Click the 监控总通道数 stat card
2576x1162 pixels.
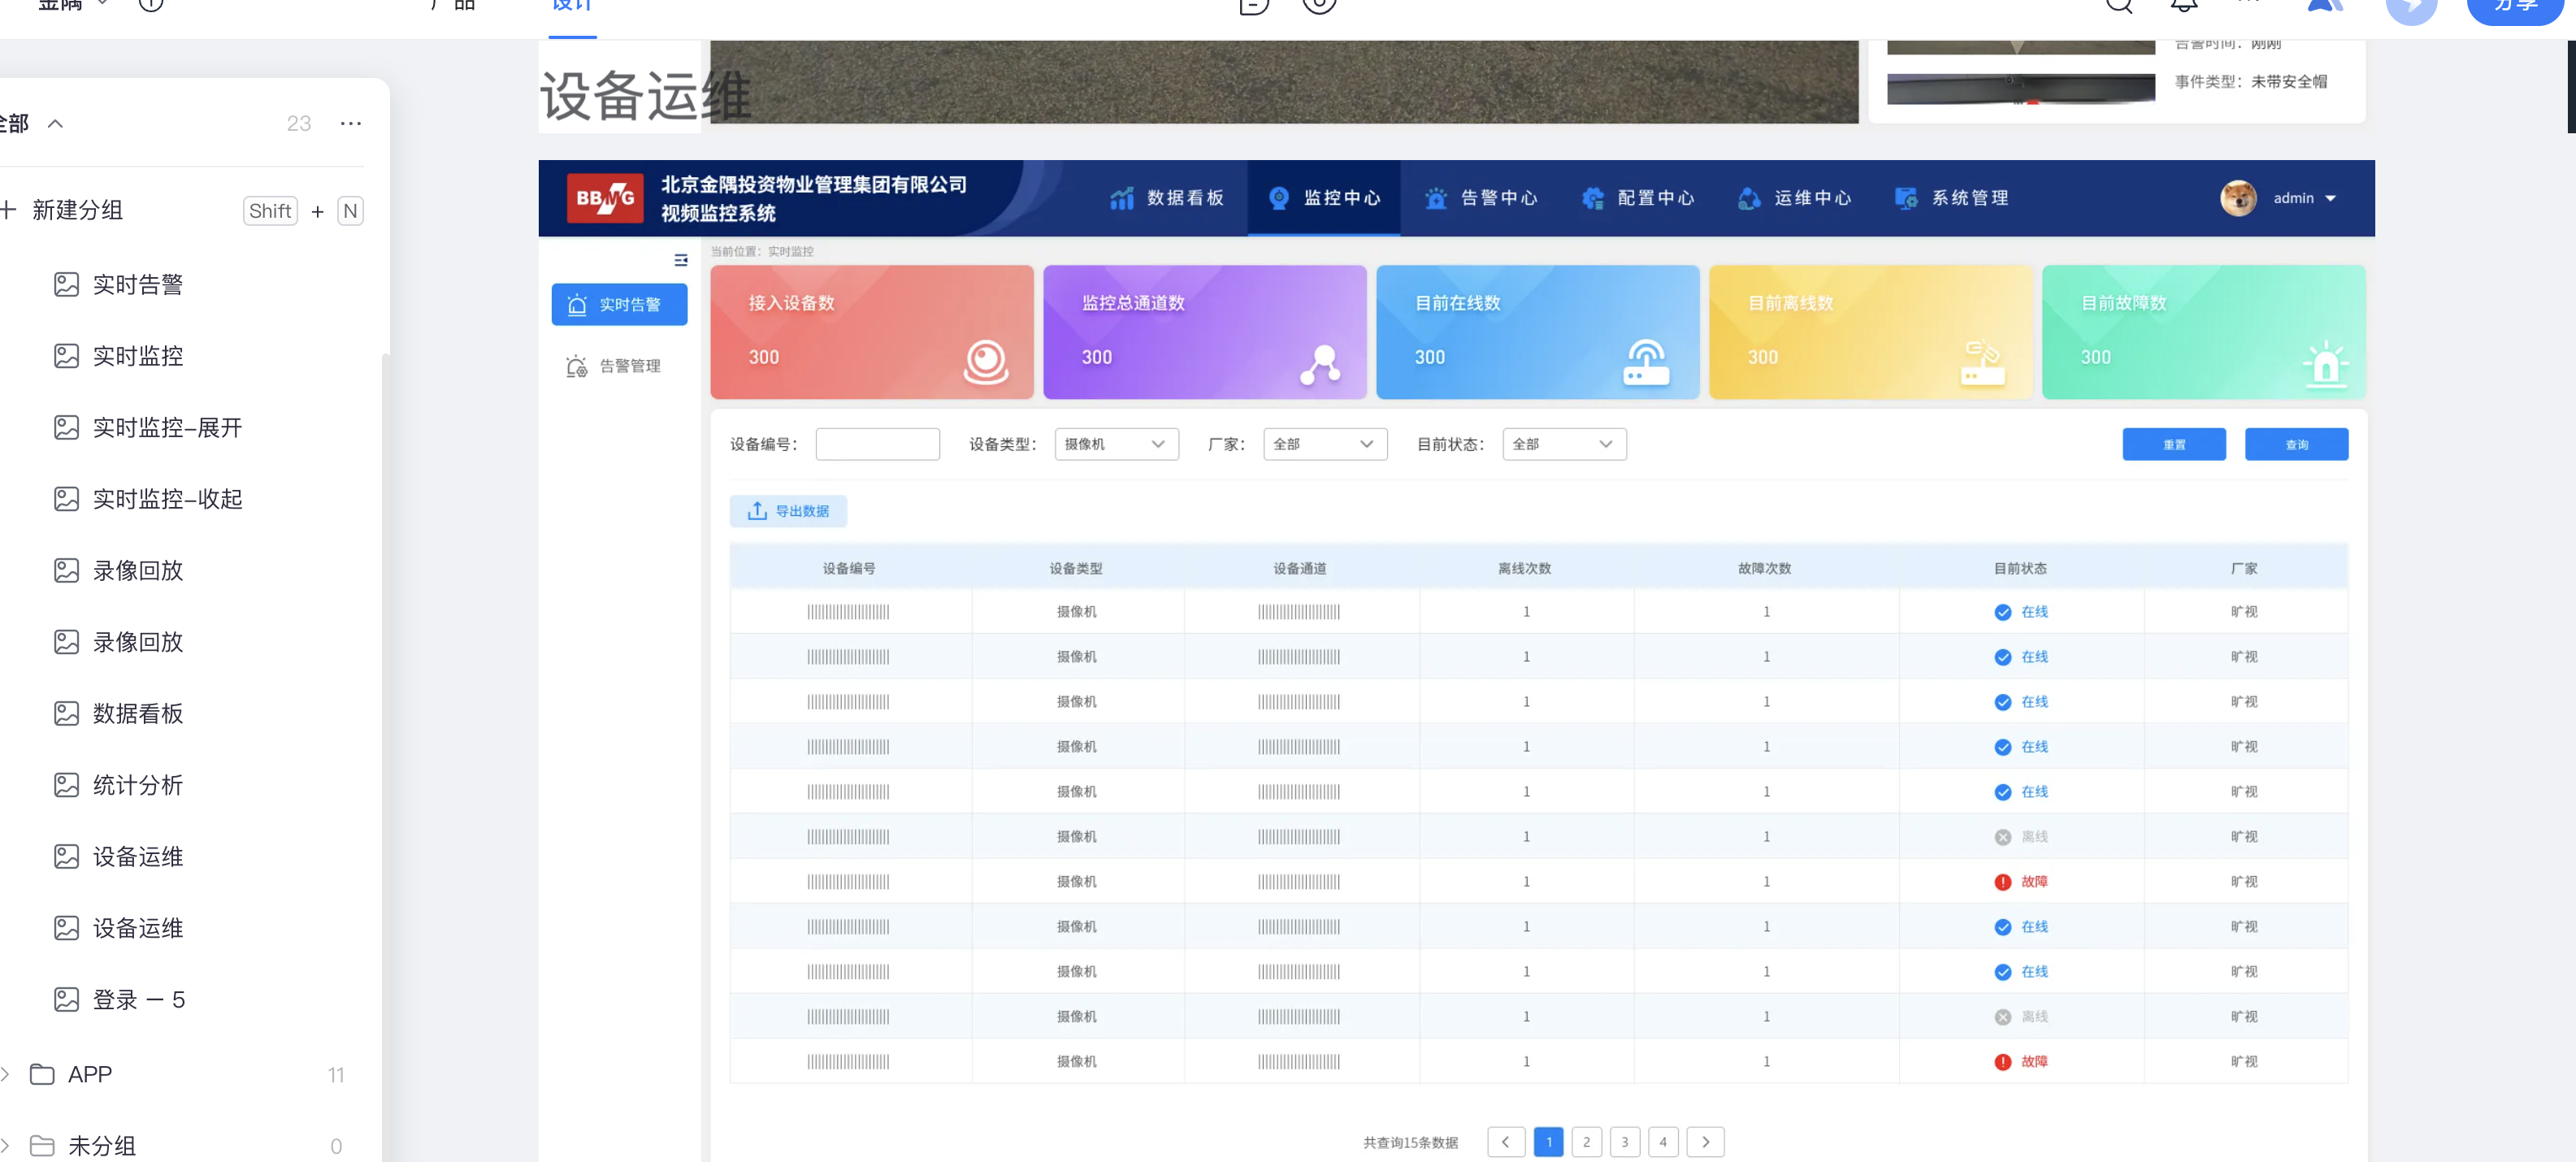[x=1205, y=332]
